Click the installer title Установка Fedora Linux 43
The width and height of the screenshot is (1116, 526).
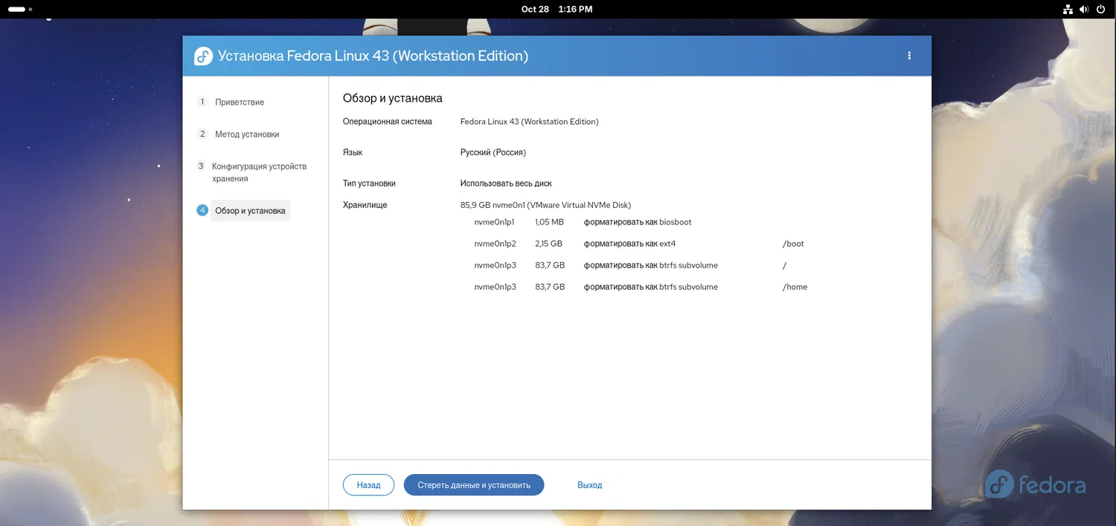point(373,56)
